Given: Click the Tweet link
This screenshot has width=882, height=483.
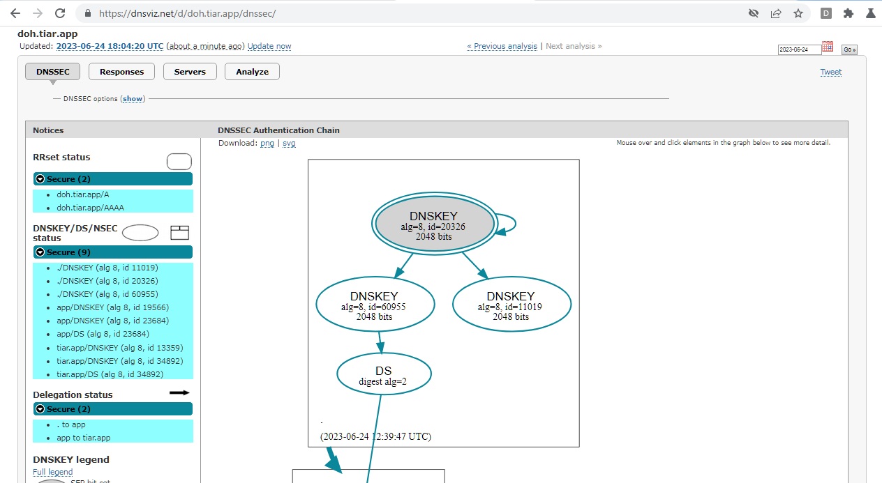Looking at the screenshot, I should (x=831, y=72).
